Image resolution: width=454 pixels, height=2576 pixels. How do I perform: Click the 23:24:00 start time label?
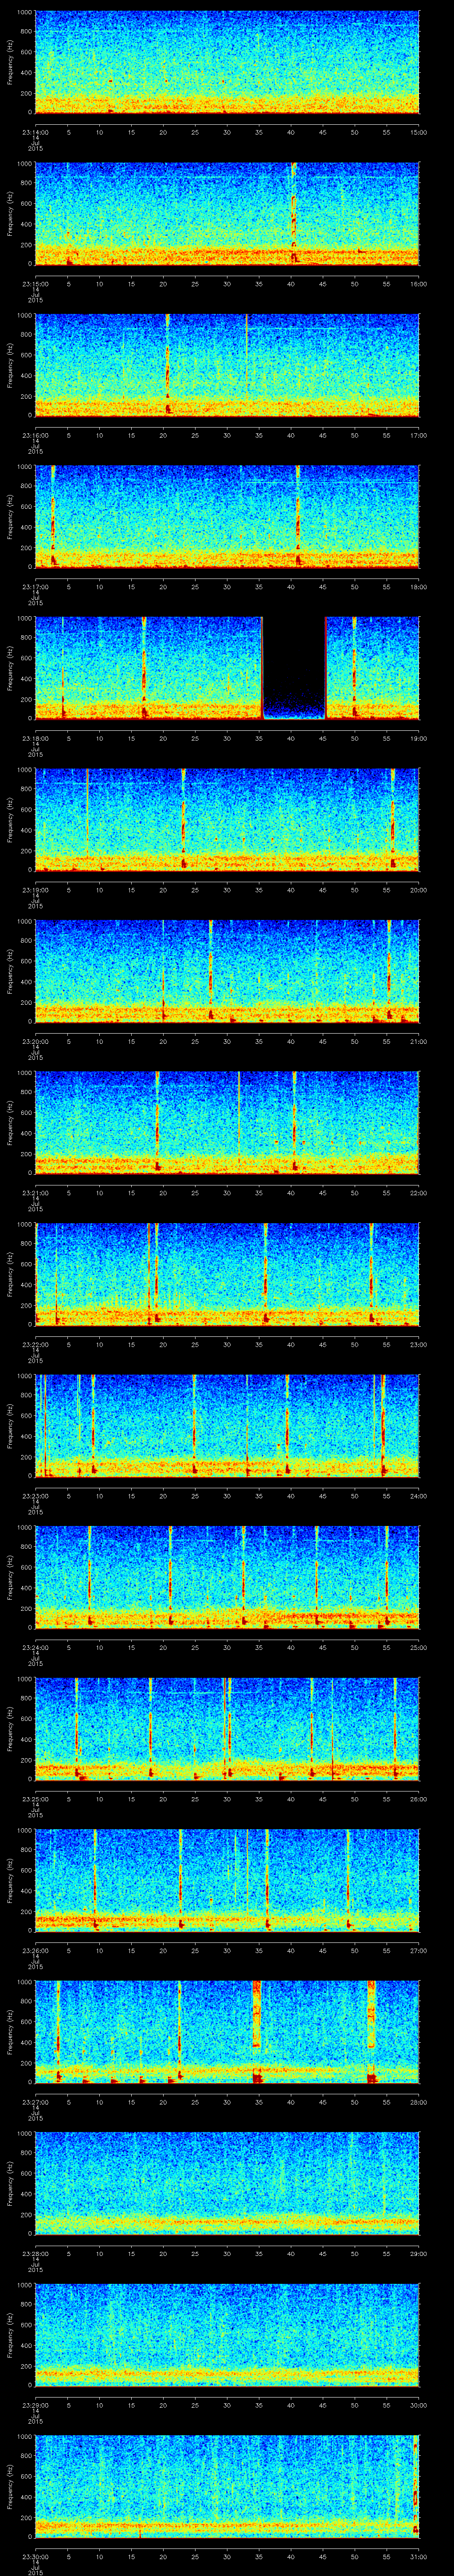pos(35,1647)
